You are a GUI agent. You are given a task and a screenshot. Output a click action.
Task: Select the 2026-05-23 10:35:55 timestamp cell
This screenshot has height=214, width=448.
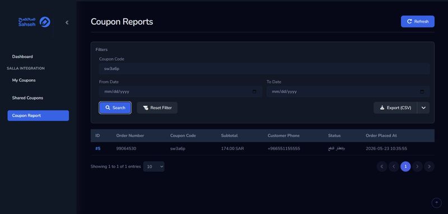(x=386, y=148)
